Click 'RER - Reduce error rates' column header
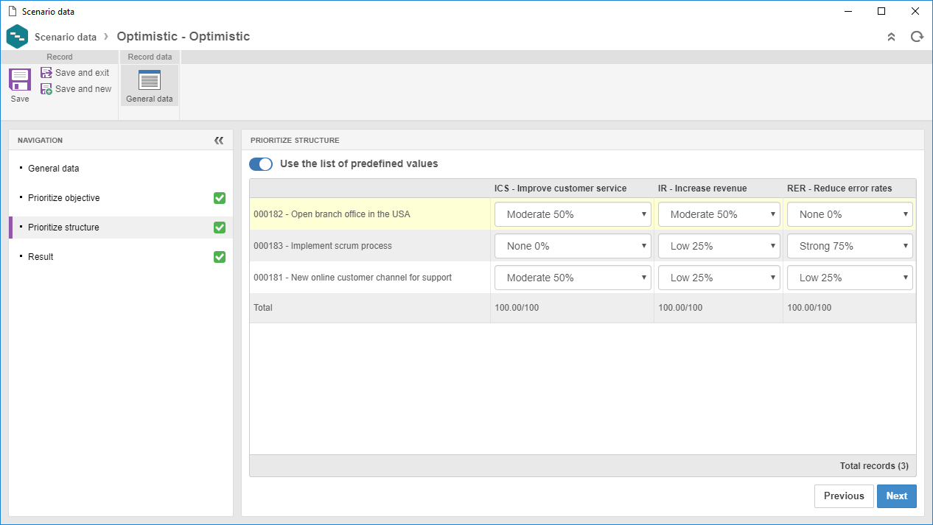The image size is (933, 525). [839, 188]
